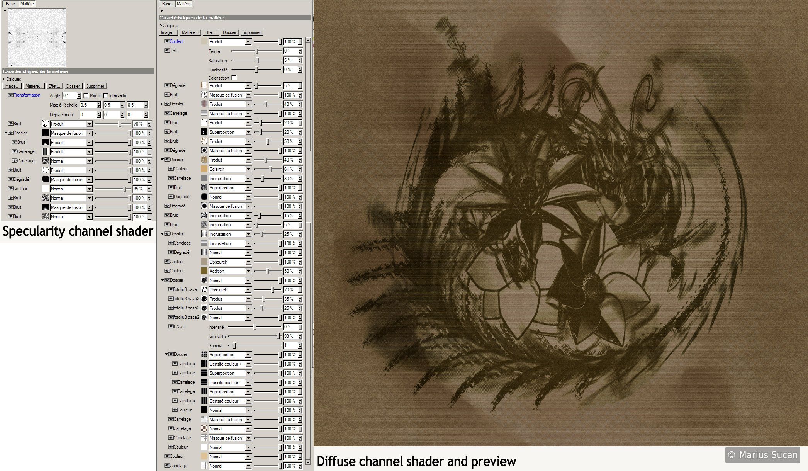Open the Eclaircir blend mode dropdown
Image resolution: width=808 pixels, height=471 pixels.
coord(248,169)
